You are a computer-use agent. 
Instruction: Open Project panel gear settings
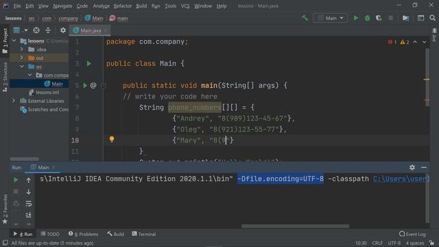[x=63, y=30]
